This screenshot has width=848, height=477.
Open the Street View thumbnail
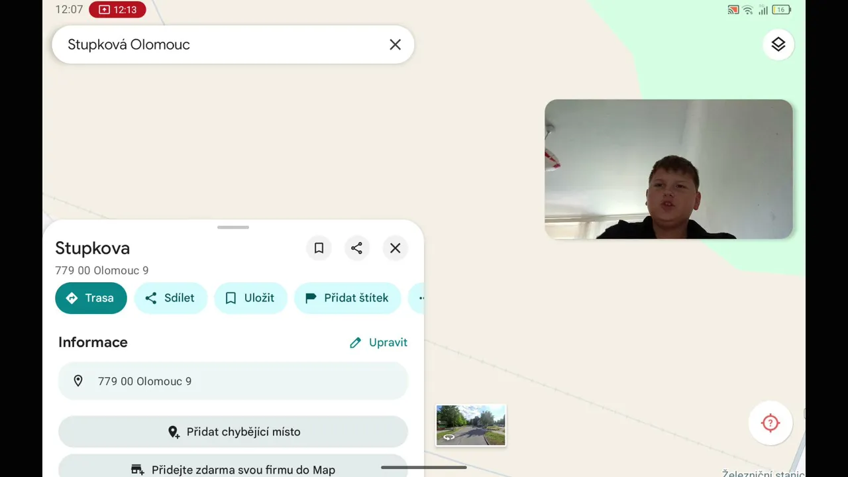click(x=470, y=425)
